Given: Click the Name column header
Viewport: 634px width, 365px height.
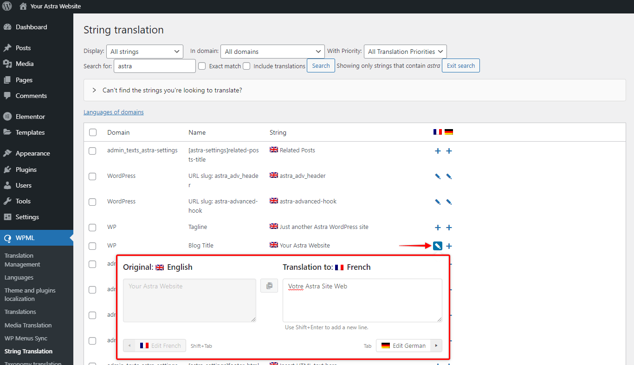Looking at the screenshot, I should 197,132.
